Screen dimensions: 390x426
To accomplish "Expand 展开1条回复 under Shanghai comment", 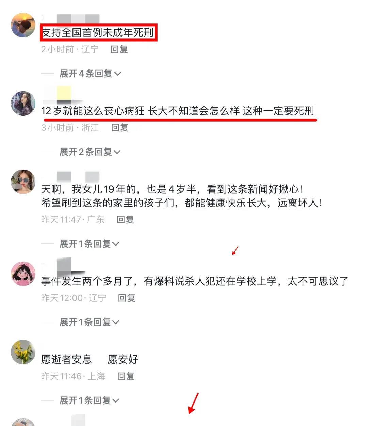I will coord(90,400).
